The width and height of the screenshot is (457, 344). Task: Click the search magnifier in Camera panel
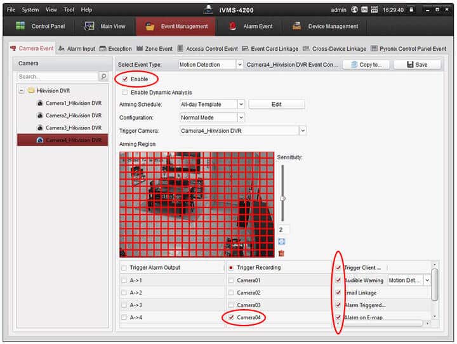[x=103, y=77]
